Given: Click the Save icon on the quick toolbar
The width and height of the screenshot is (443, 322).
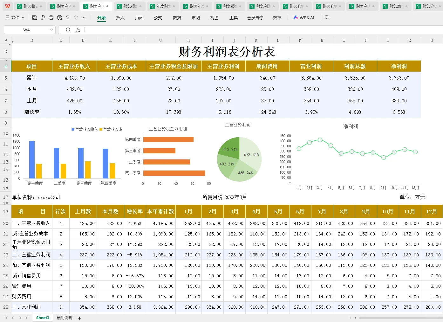Looking at the screenshot, I should click(35, 17).
